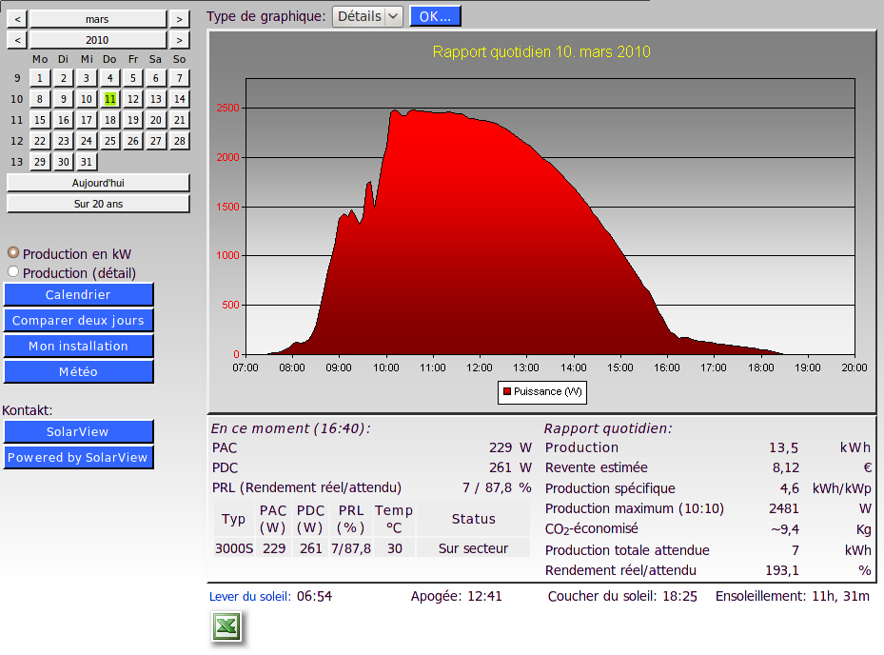Click the Lever du soleil link

(x=250, y=596)
